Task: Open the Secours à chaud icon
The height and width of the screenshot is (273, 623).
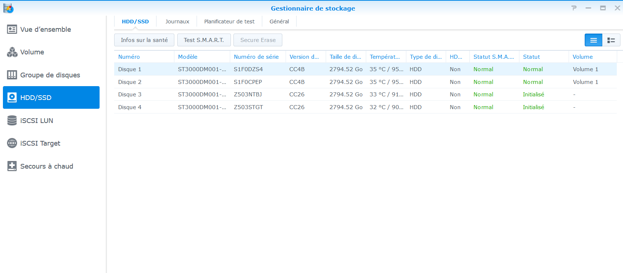Action: tap(12, 166)
